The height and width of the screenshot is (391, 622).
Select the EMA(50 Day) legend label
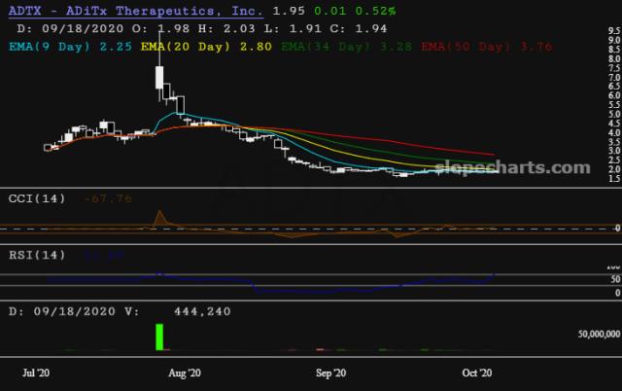(x=465, y=44)
